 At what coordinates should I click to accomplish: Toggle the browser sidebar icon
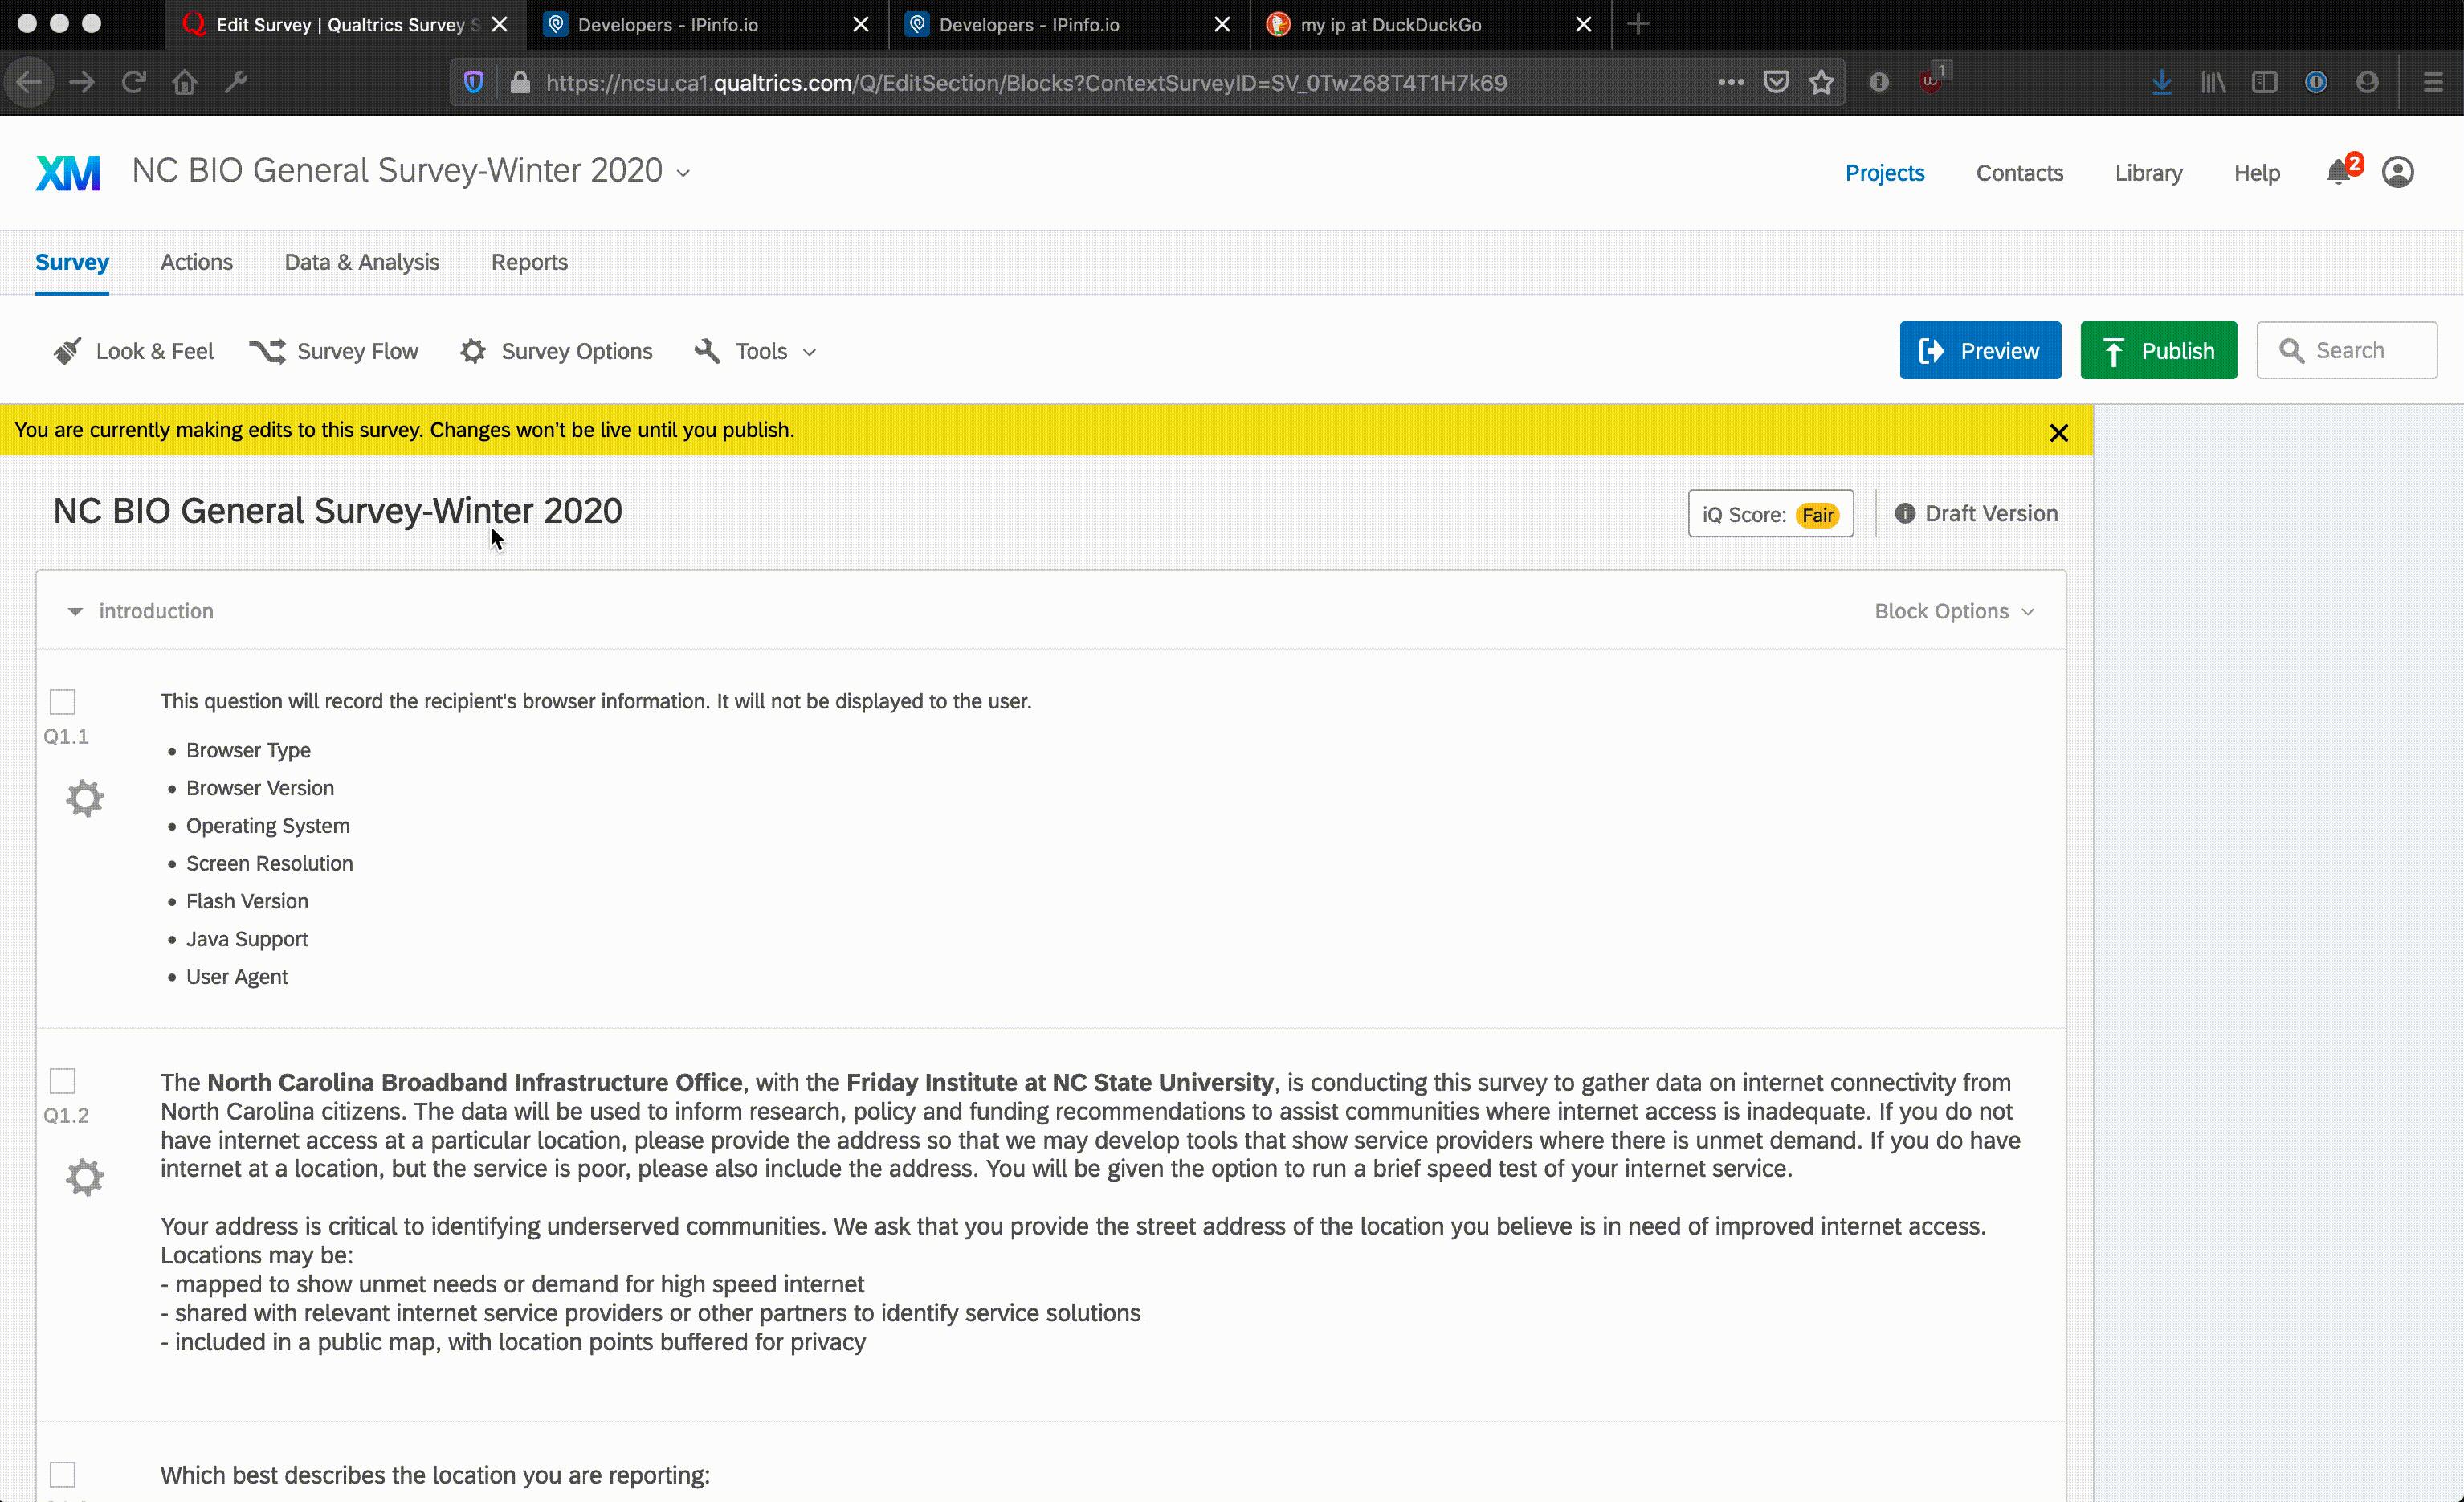[x=2264, y=82]
